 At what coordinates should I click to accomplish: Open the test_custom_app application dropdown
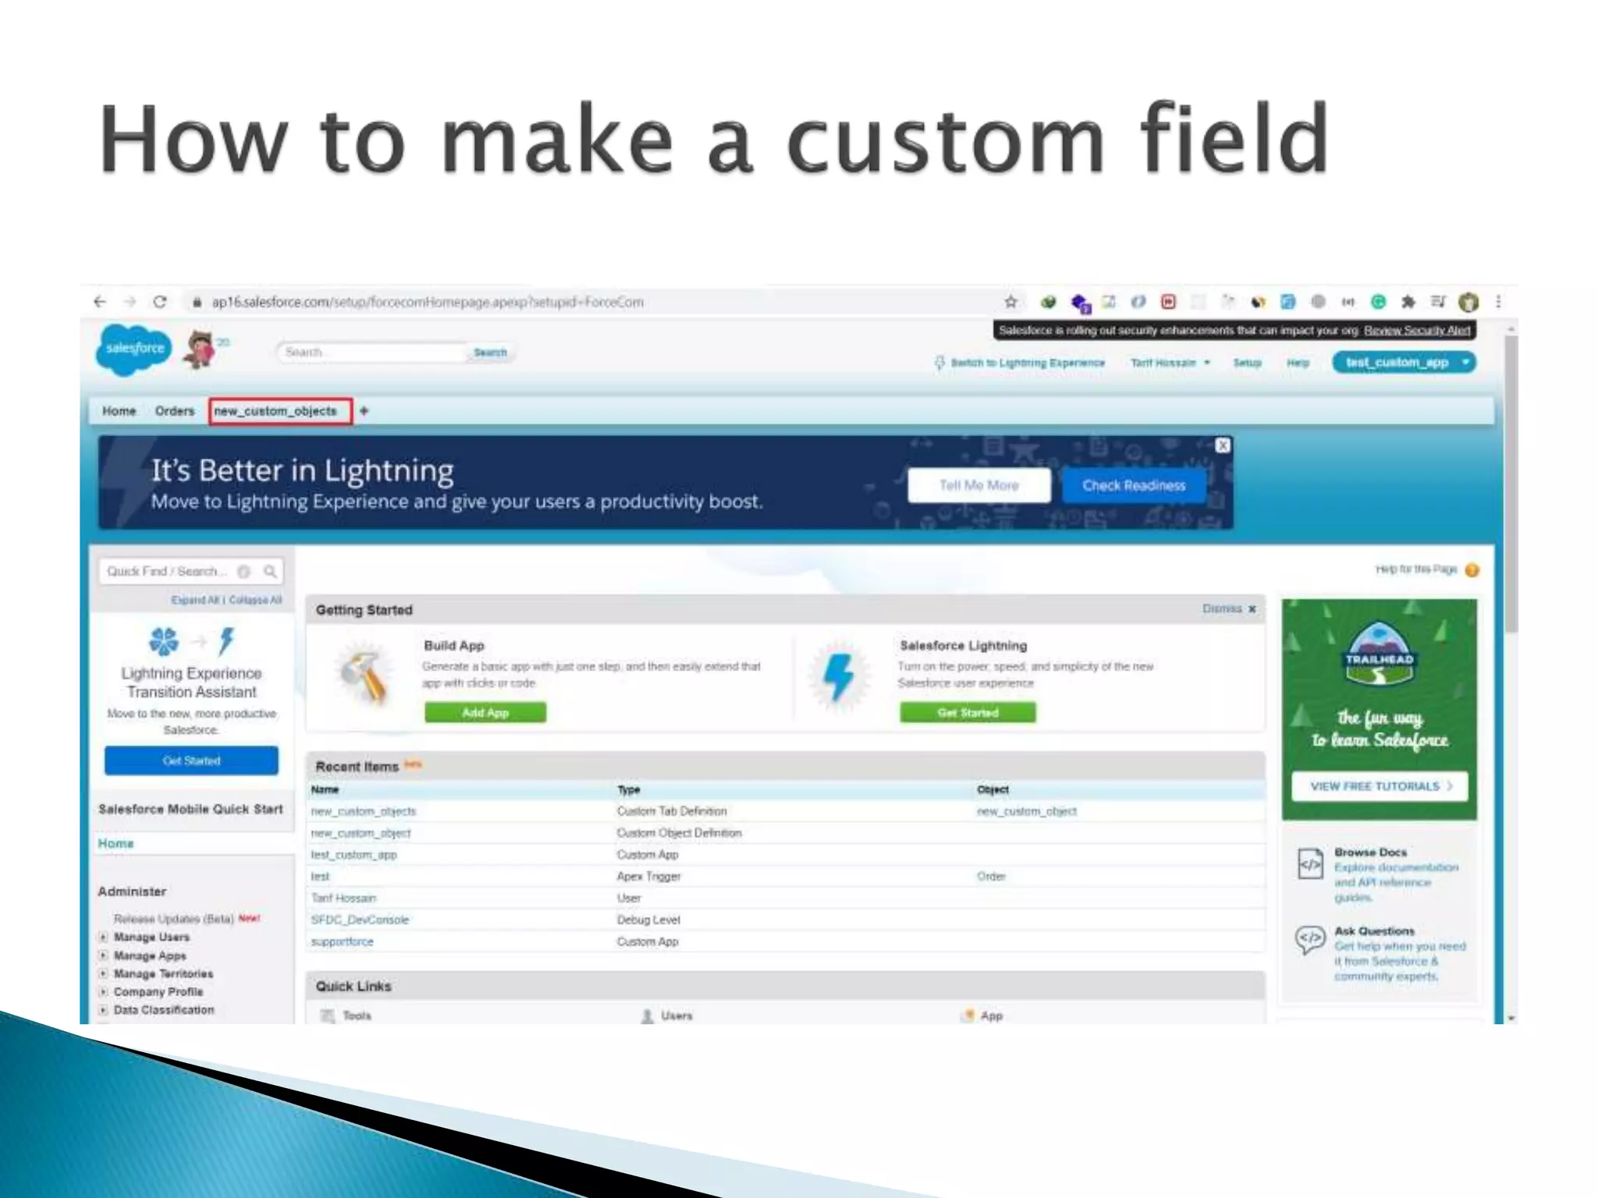pyautogui.click(x=1465, y=363)
